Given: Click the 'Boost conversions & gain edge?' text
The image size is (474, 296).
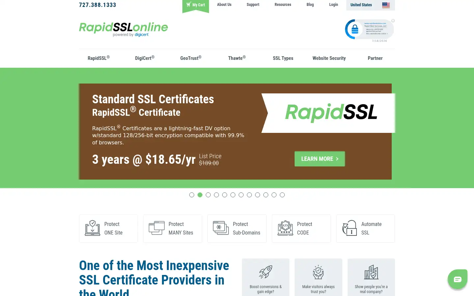Looking at the screenshot, I should (x=266, y=289).
